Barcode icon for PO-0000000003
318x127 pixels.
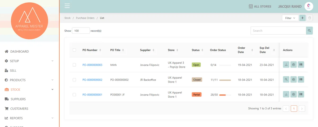pyautogui.click(x=301, y=65)
